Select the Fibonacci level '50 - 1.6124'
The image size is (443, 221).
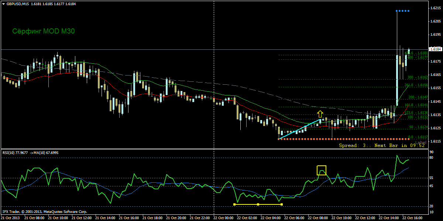419,127
